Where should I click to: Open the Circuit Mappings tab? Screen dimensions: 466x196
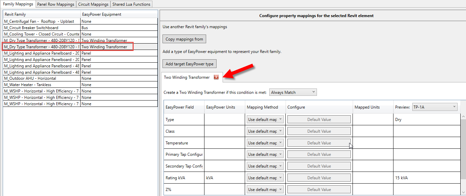coord(93,4)
